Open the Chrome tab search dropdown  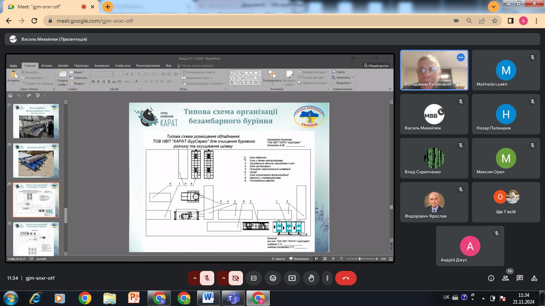click(x=494, y=7)
